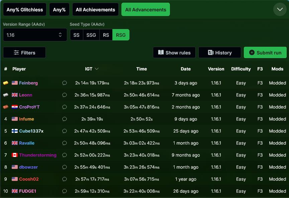Click the iron ingot second-place icon
This screenshot has height=198, width=289.
click(6, 95)
